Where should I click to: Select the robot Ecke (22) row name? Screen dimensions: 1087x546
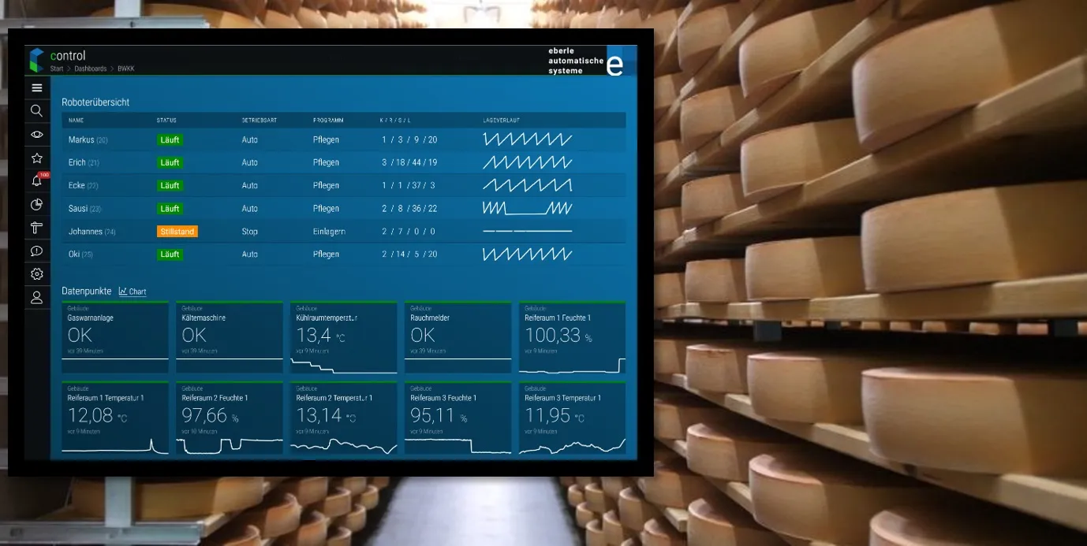tap(84, 185)
